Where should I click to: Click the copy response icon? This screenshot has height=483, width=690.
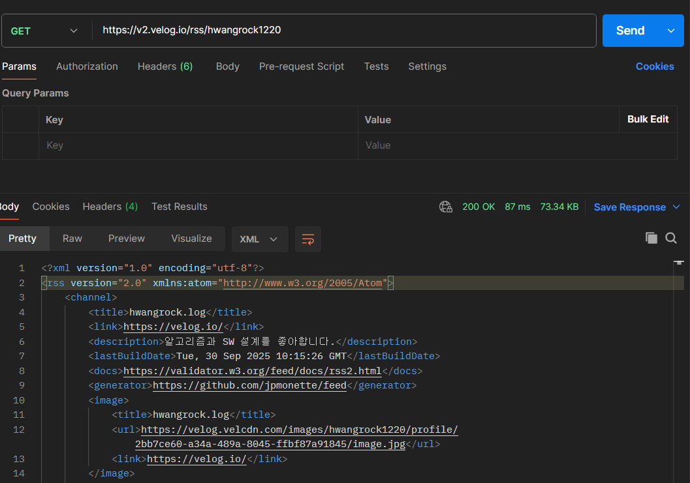[x=651, y=238]
